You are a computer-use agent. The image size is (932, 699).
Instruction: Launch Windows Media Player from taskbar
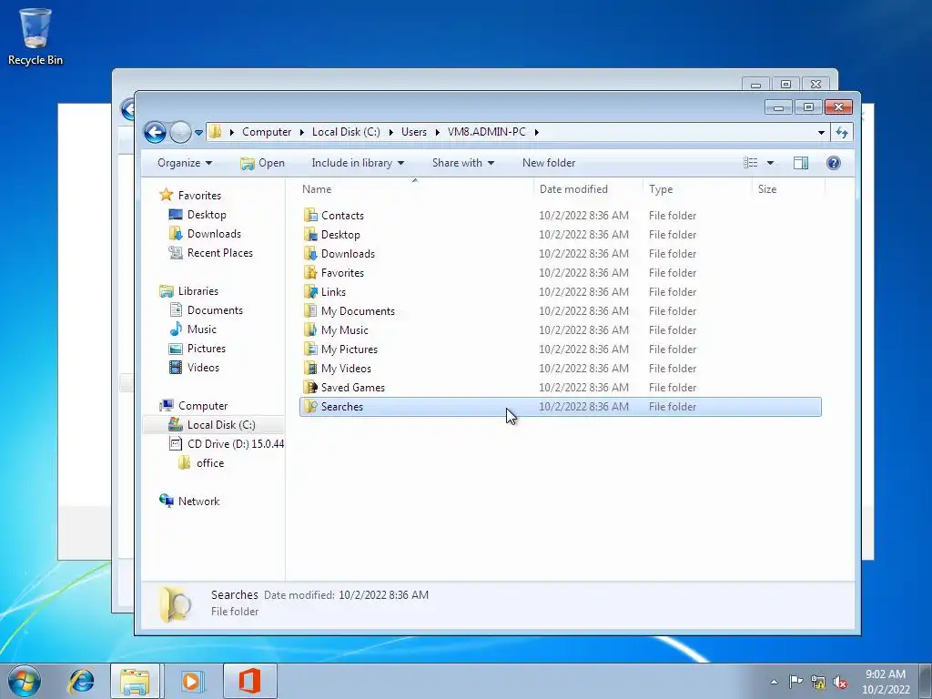[191, 681]
